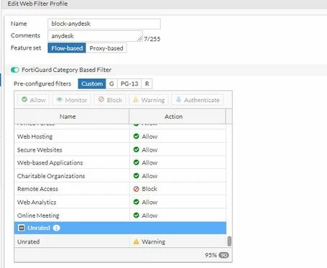Click the Allow icon for Web Analytics

[137, 202]
